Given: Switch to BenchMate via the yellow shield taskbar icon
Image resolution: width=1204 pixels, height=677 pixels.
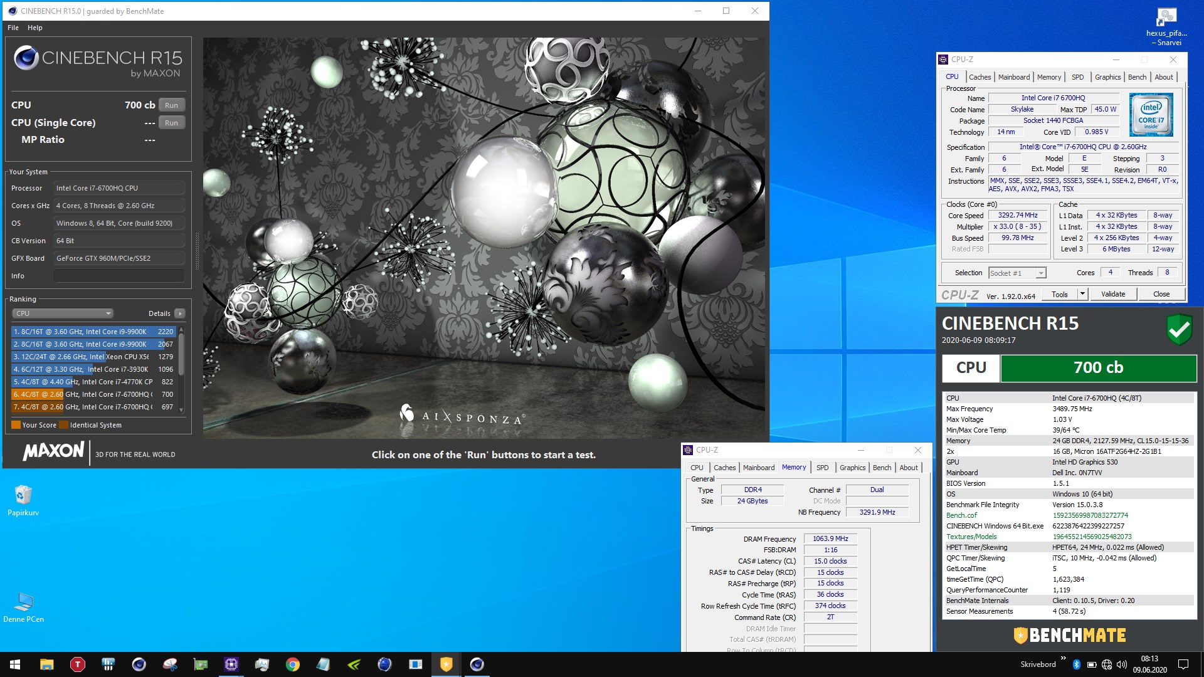Looking at the screenshot, I should (446, 664).
